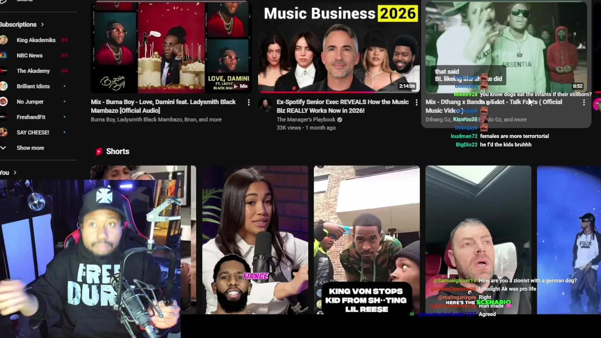This screenshot has width=601, height=338.
Task: Click No Jumper channel avatar icon
Action: pyautogui.click(x=3, y=102)
